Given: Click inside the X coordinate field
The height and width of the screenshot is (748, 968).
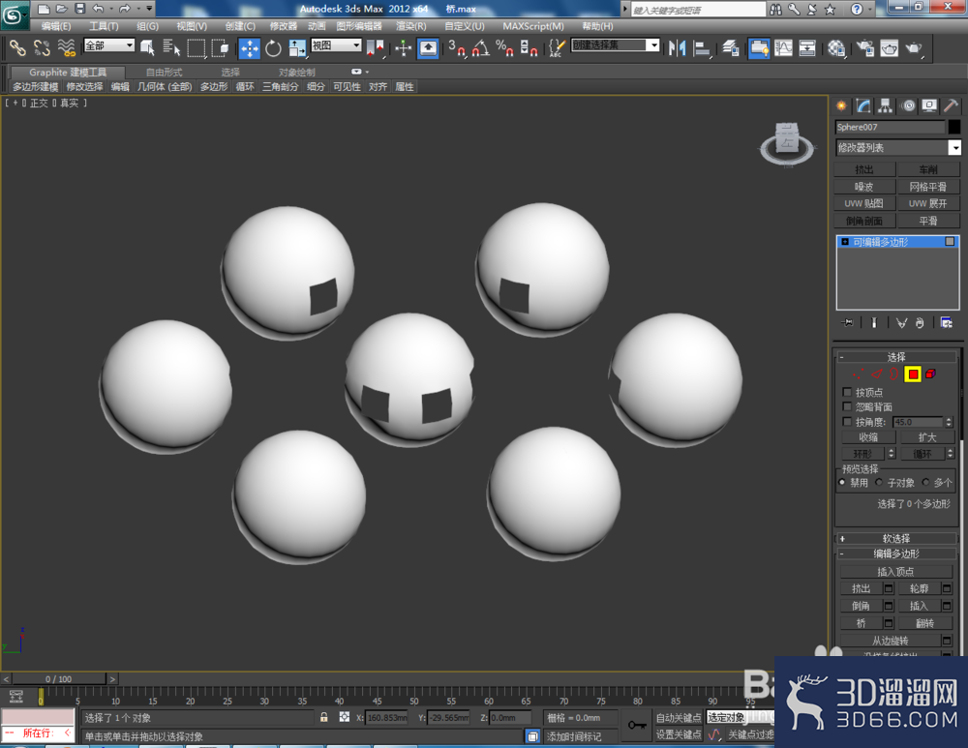Looking at the screenshot, I should click(386, 717).
